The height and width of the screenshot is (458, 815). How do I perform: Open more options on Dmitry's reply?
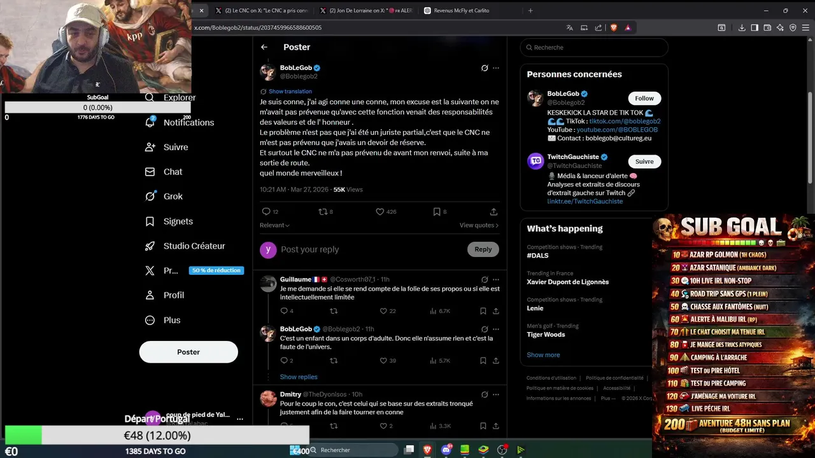[496, 394]
